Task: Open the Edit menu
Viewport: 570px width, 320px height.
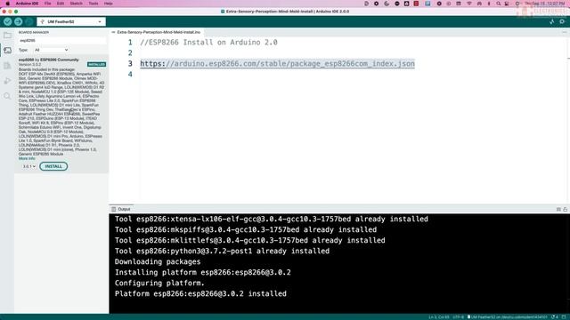Action: (x=61, y=4)
